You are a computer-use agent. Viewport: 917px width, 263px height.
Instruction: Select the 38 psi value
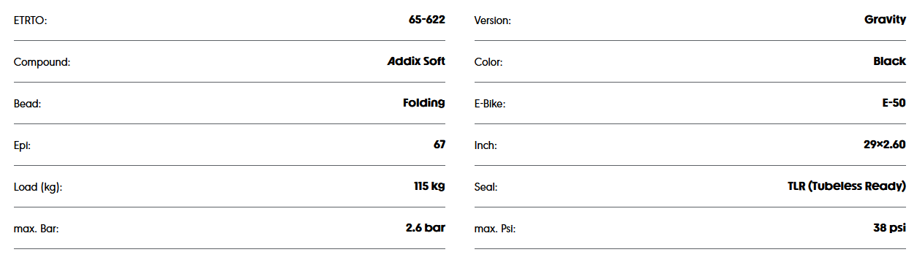[889, 228]
